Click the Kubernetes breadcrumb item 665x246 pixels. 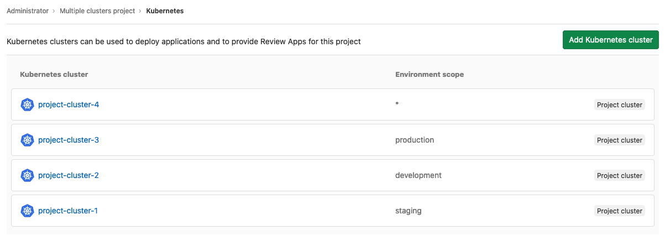165,11
